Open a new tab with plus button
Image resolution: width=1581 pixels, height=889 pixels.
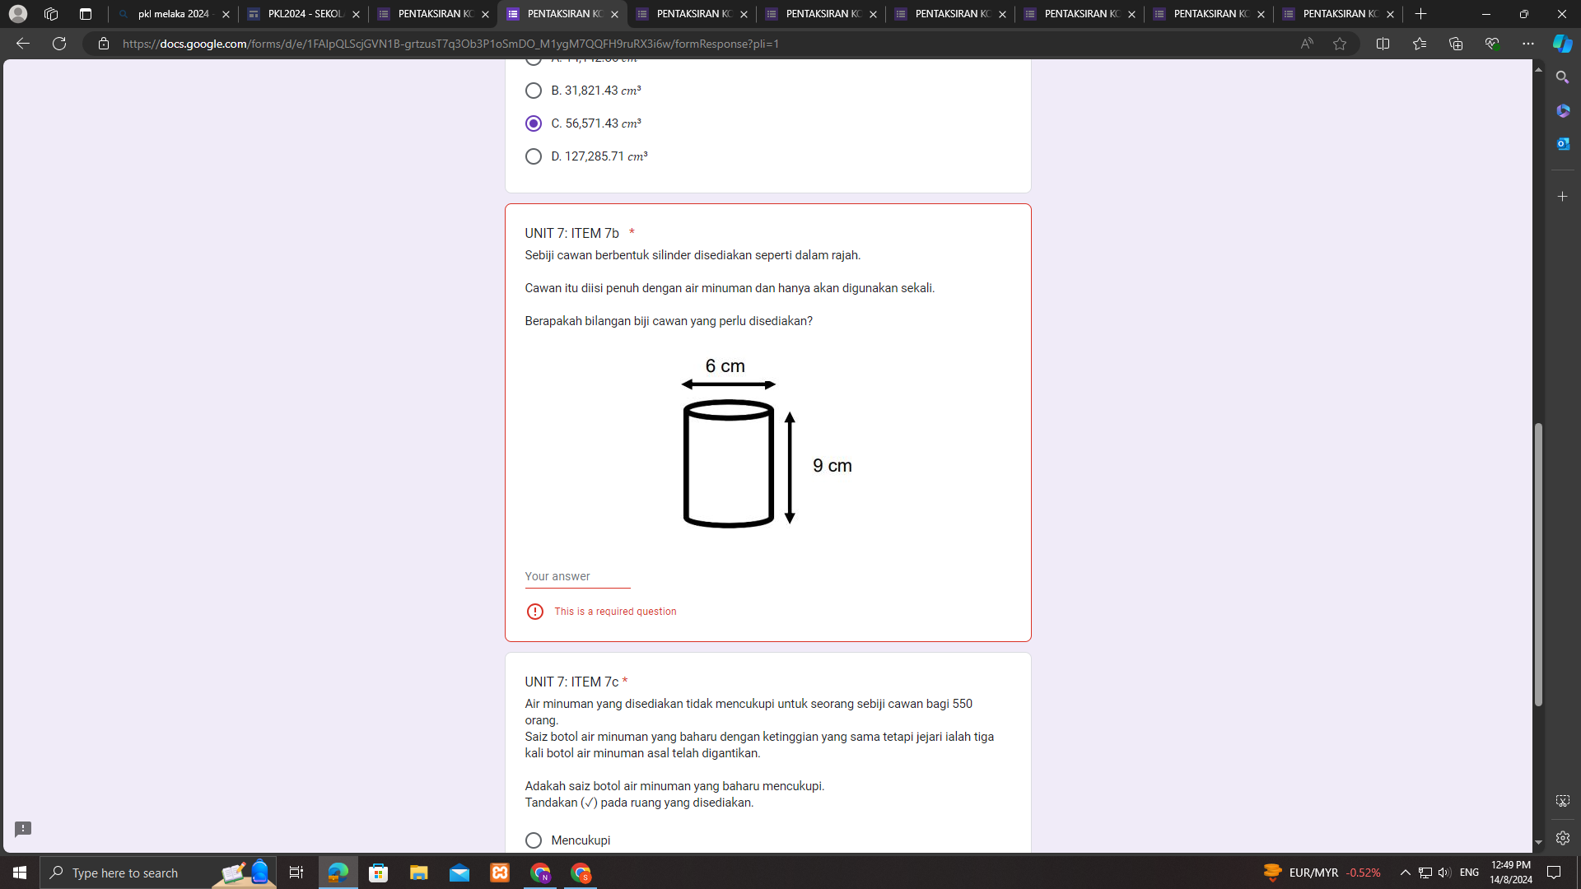(1420, 14)
